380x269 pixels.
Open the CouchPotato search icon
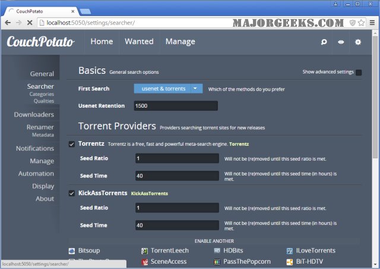[x=324, y=42]
